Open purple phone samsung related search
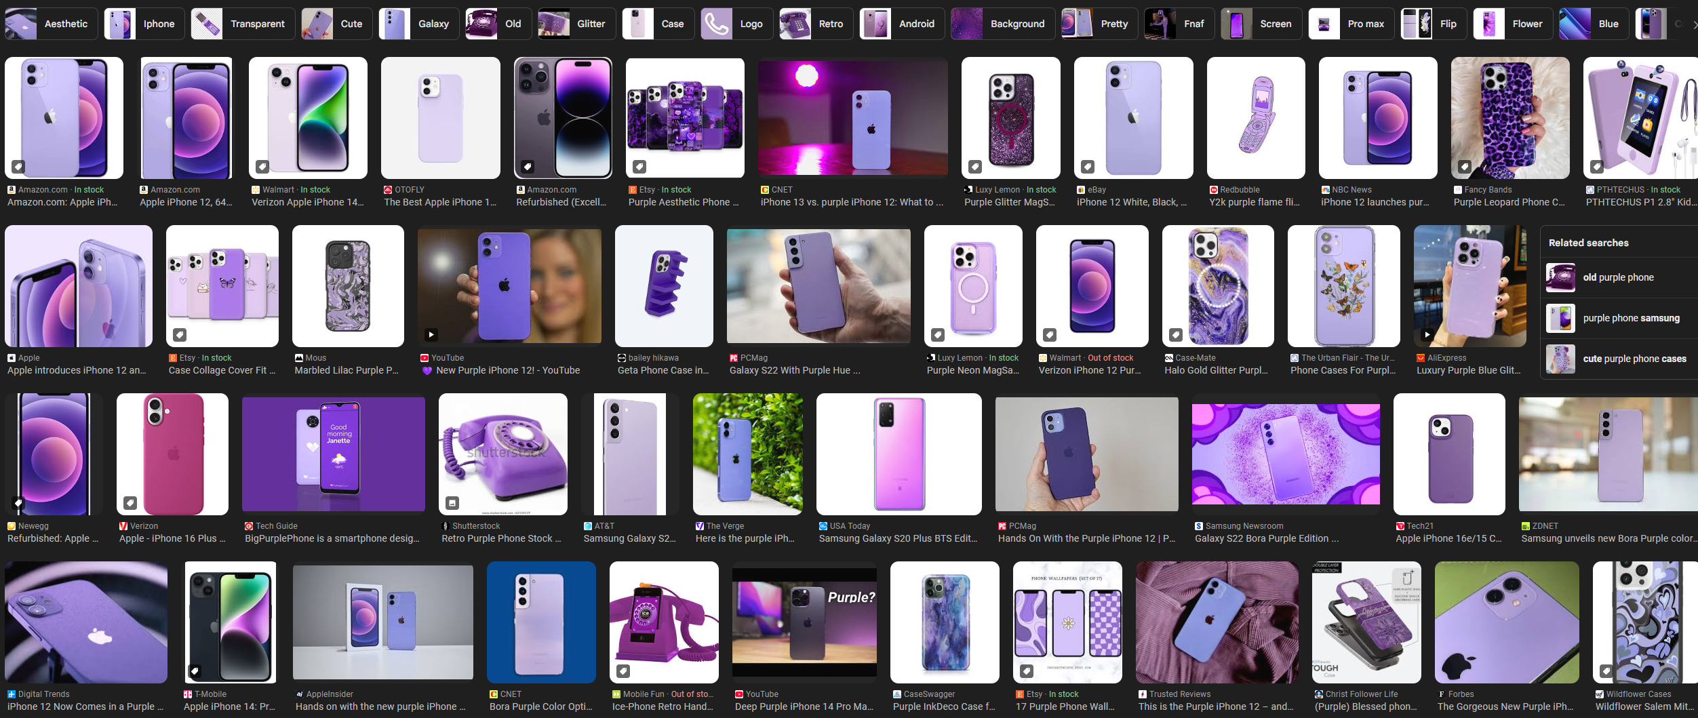The image size is (1698, 718). click(x=1619, y=318)
